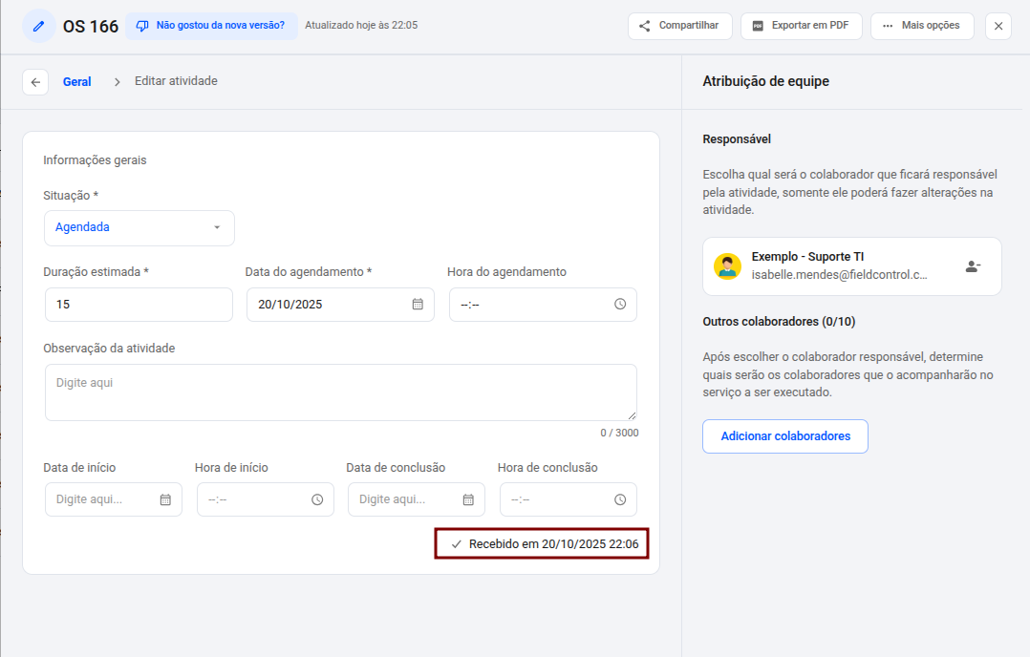The height and width of the screenshot is (657, 1030).
Task: Click the Duração estimada field with 15
Action: coord(139,305)
